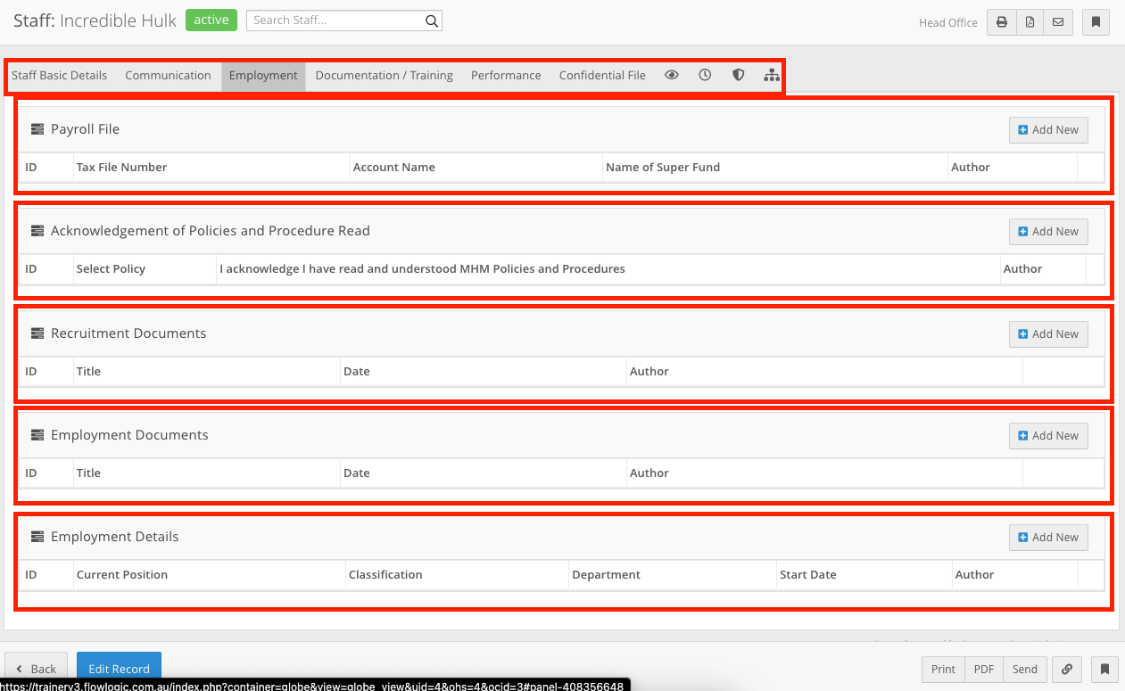Click Date header in Employment Documents
This screenshot has height=691, width=1125.
[356, 473]
